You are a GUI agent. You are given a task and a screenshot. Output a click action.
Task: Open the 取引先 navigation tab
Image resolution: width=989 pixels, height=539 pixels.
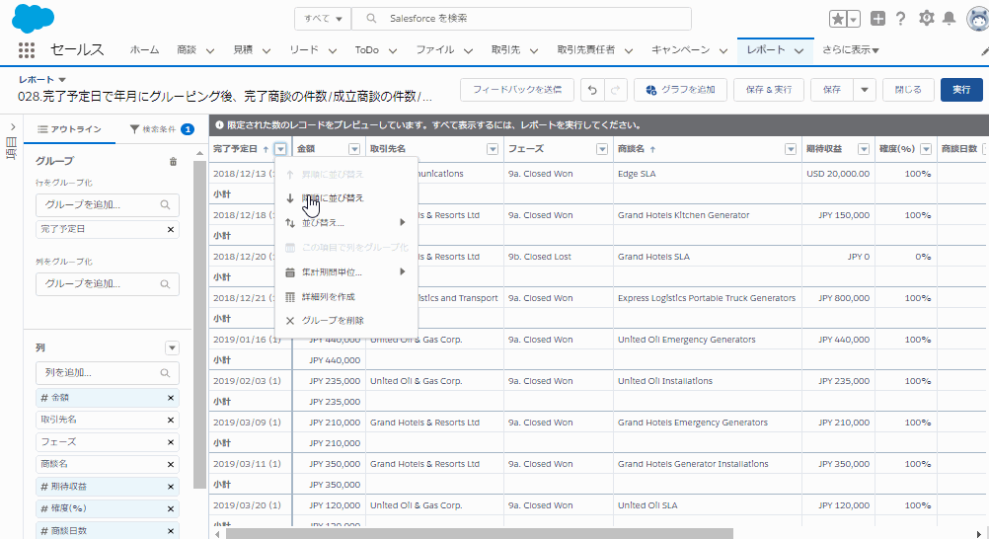506,50
